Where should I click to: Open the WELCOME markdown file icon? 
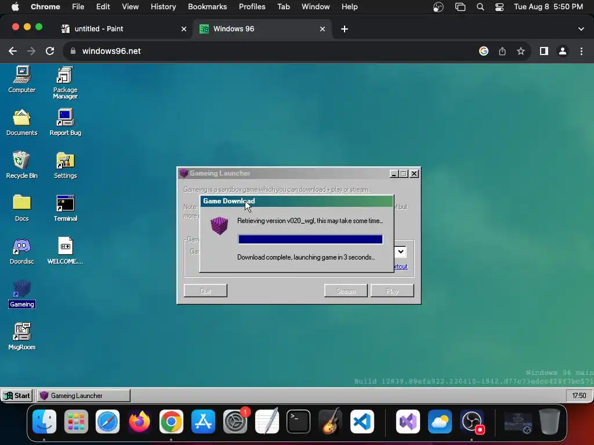pos(65,251)
